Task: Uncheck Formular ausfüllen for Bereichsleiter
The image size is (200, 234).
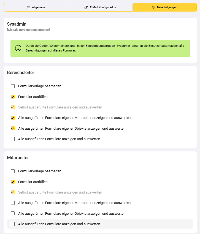Action: [x=13, y=97]
